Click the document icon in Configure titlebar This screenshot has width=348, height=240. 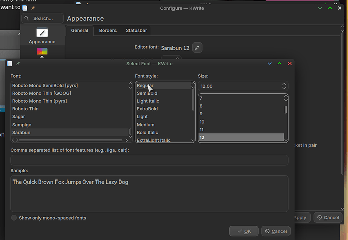click(25, 8)
